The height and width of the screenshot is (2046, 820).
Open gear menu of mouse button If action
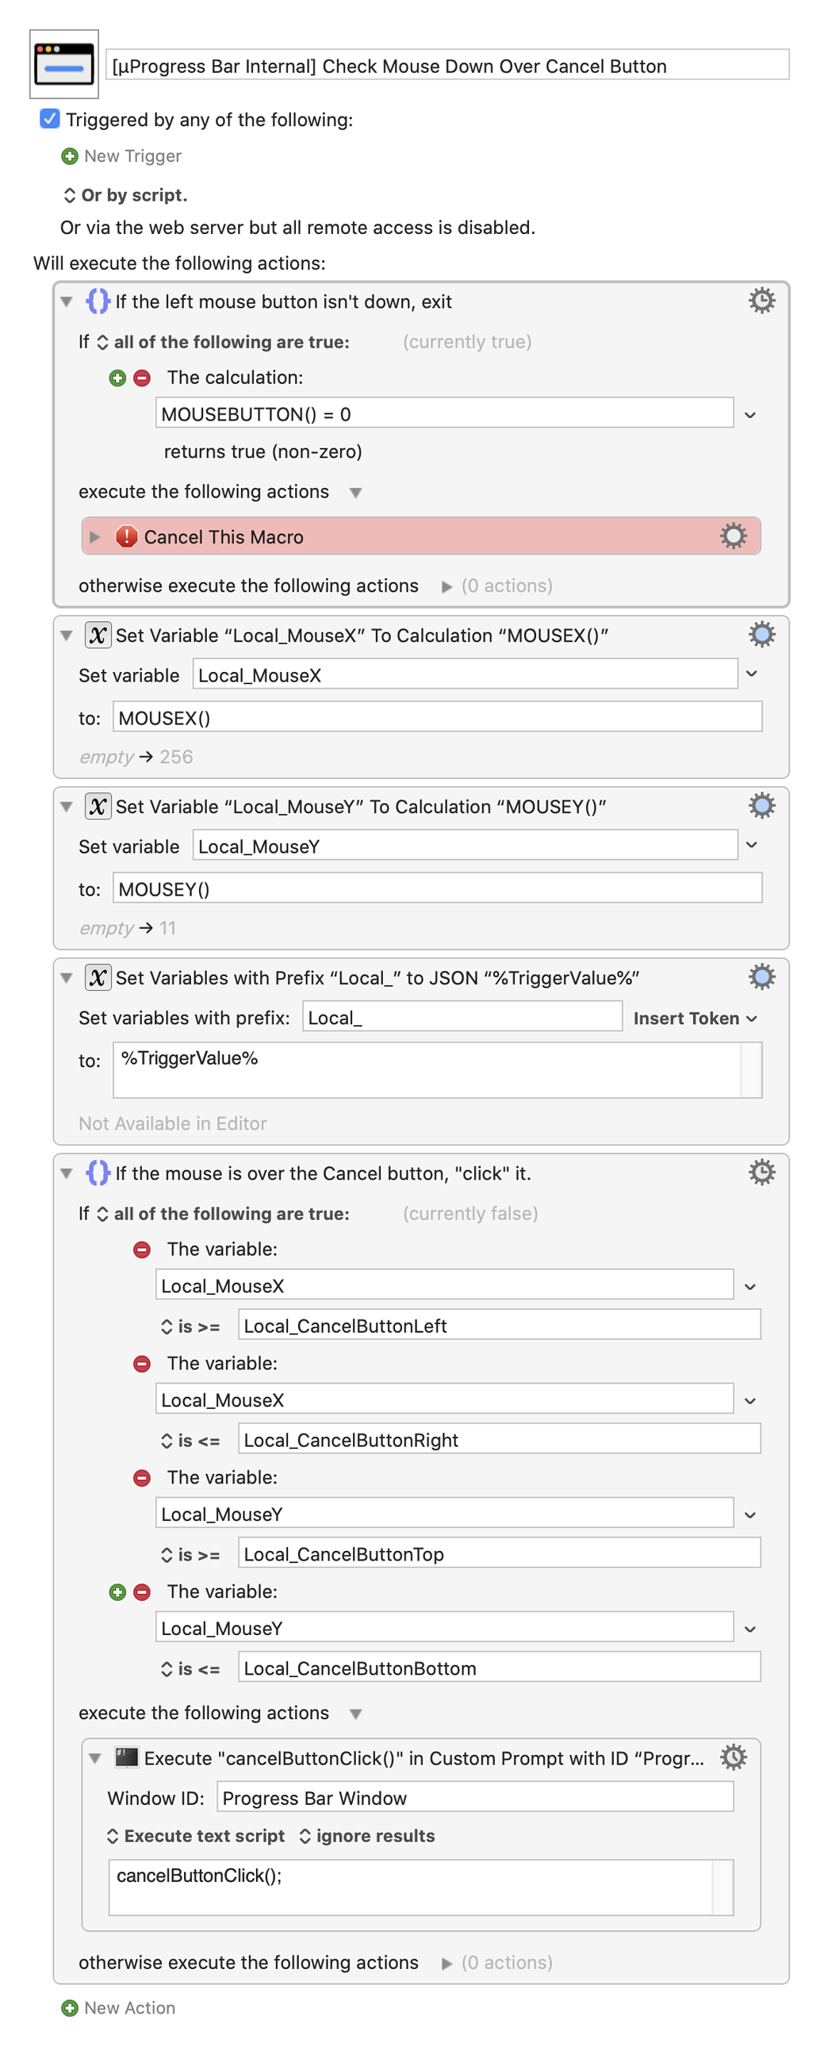[761, 301]
